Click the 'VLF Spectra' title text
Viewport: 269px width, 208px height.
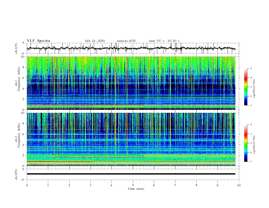point(38,41)
